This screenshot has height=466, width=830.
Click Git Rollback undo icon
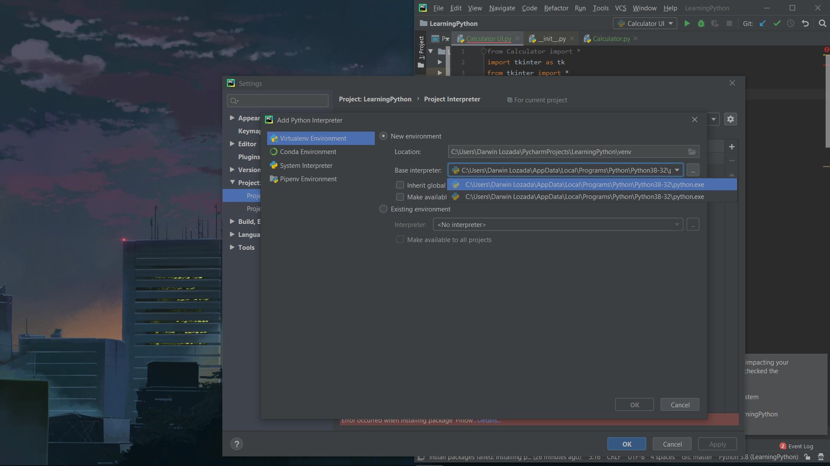tap(805, 24)
